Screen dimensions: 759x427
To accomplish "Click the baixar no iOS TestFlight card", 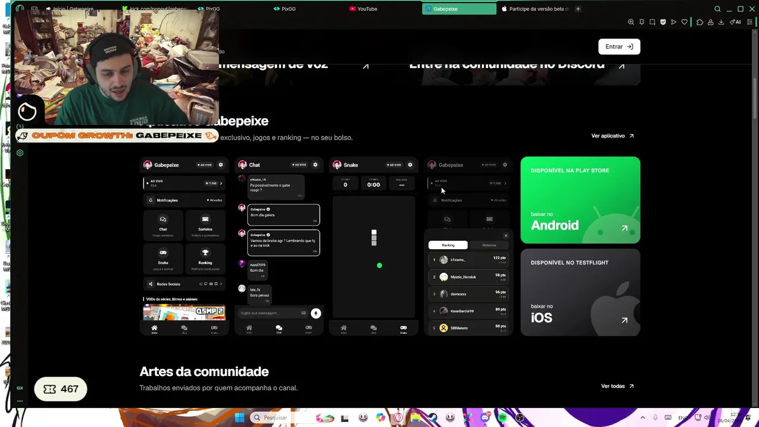I will [581, 292].
